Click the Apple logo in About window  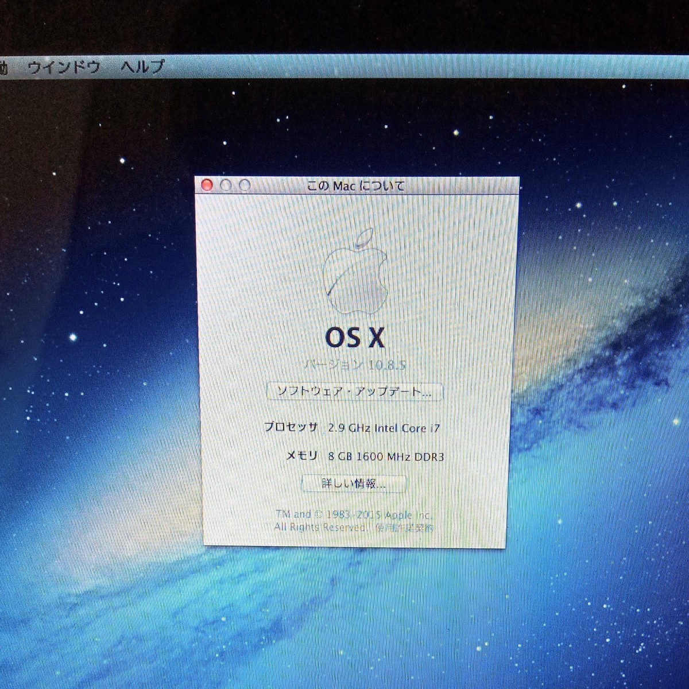tap(356, 271)
